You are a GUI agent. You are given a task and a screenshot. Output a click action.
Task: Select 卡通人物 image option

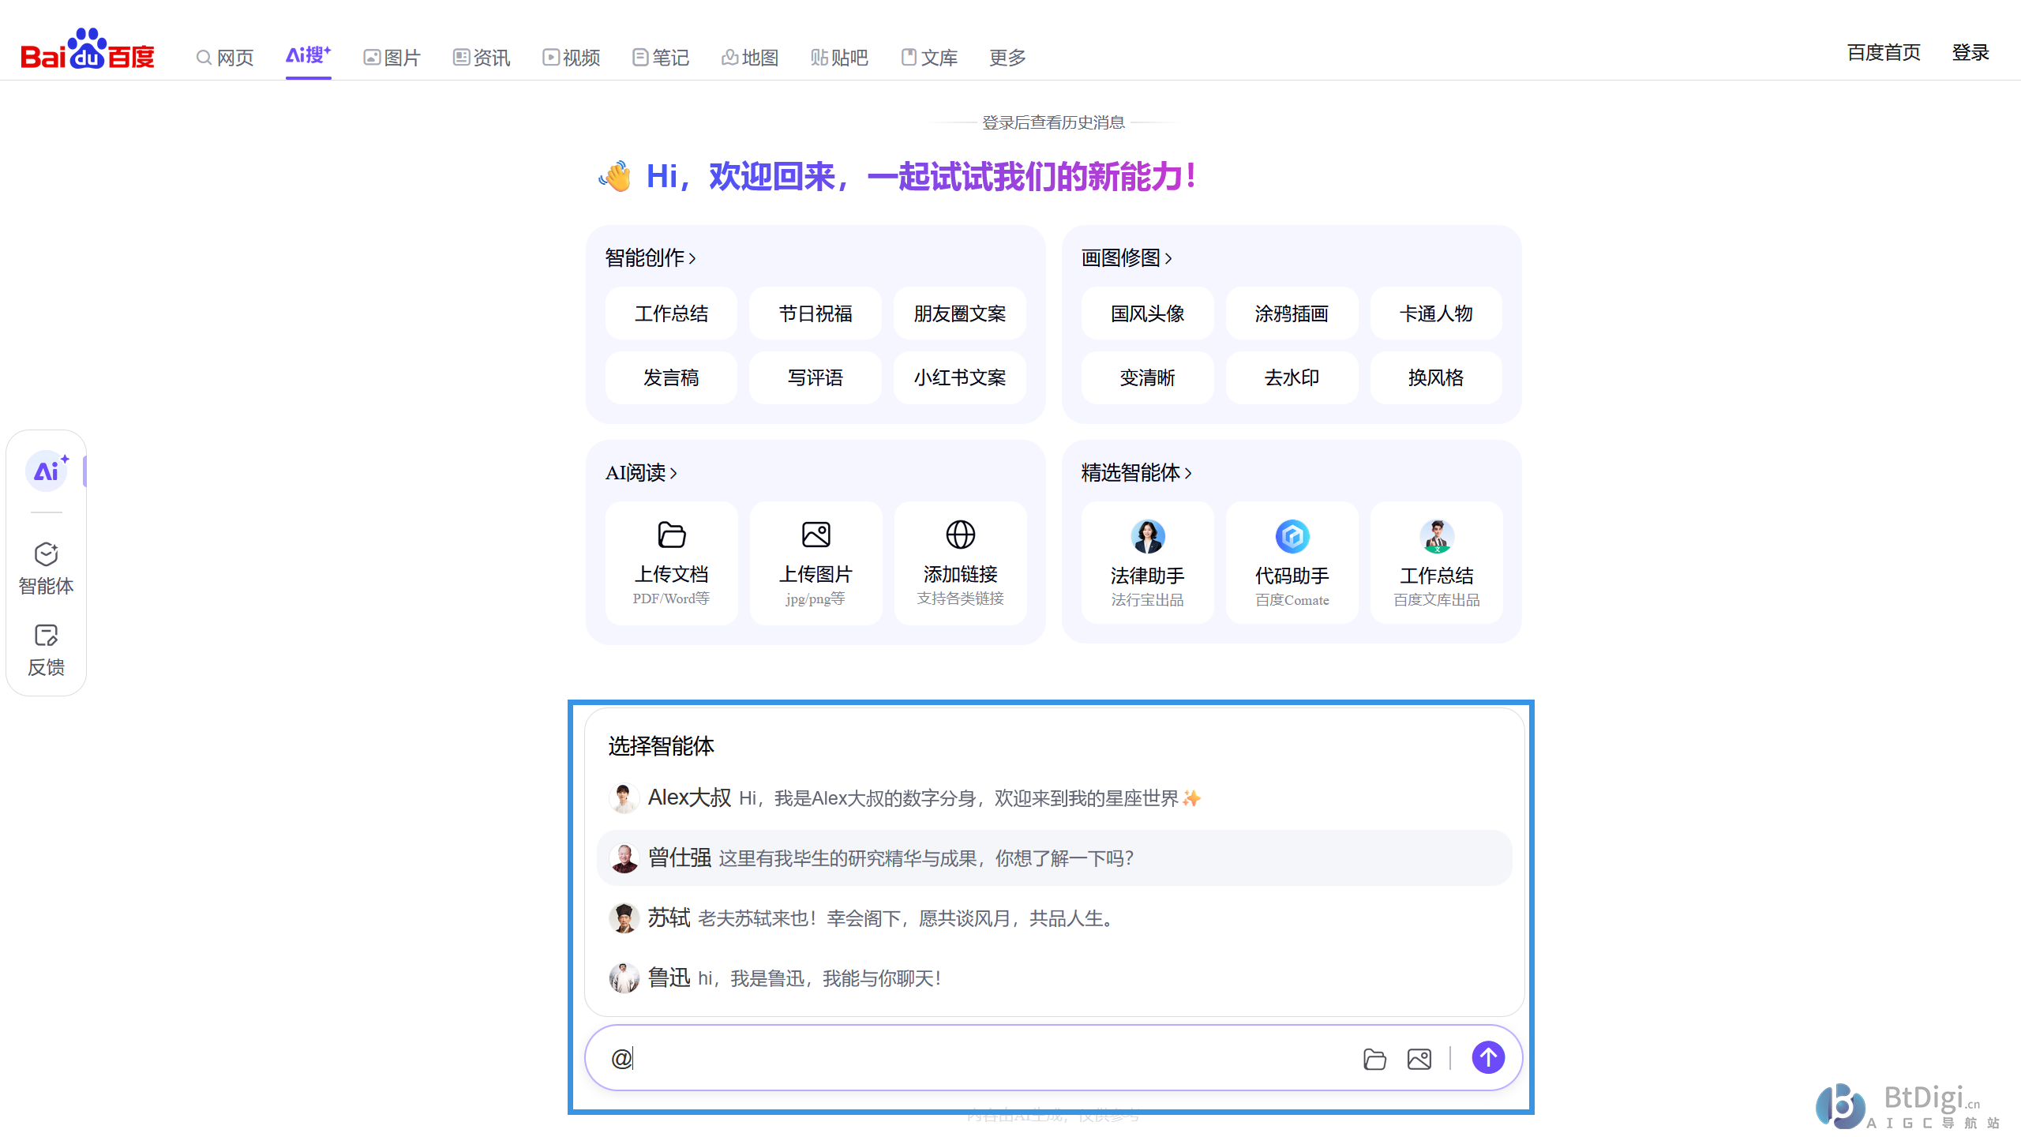click(1436, 313)
